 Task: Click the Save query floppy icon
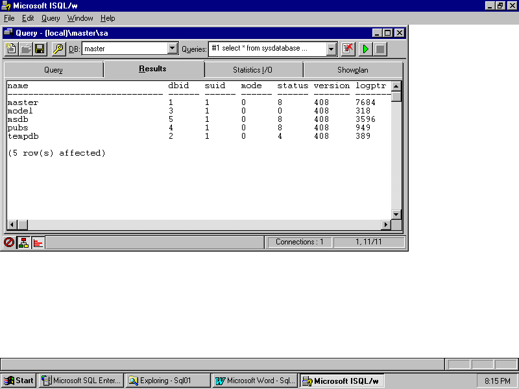click(x=40, y=49)
